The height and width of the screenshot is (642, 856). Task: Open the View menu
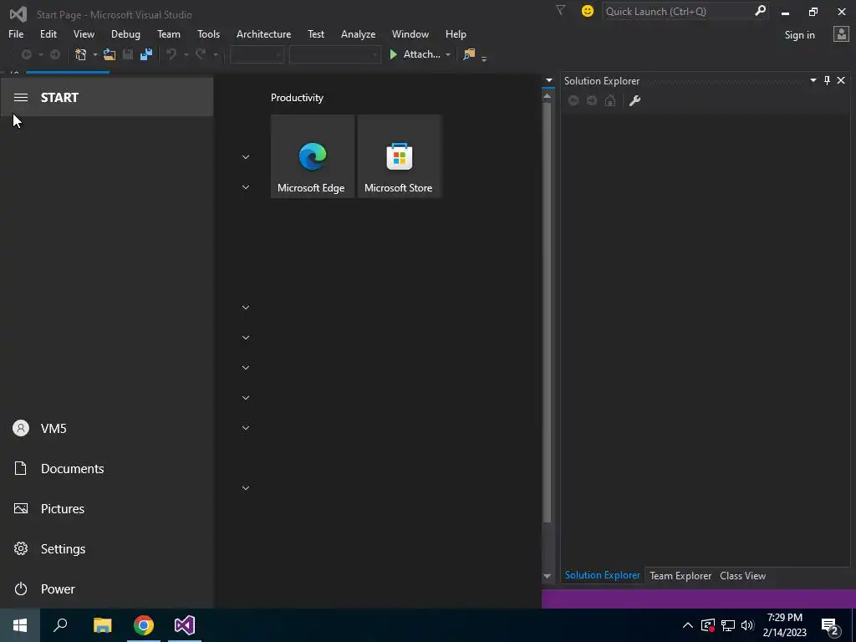pyautogui.click(x=84, y=33)
